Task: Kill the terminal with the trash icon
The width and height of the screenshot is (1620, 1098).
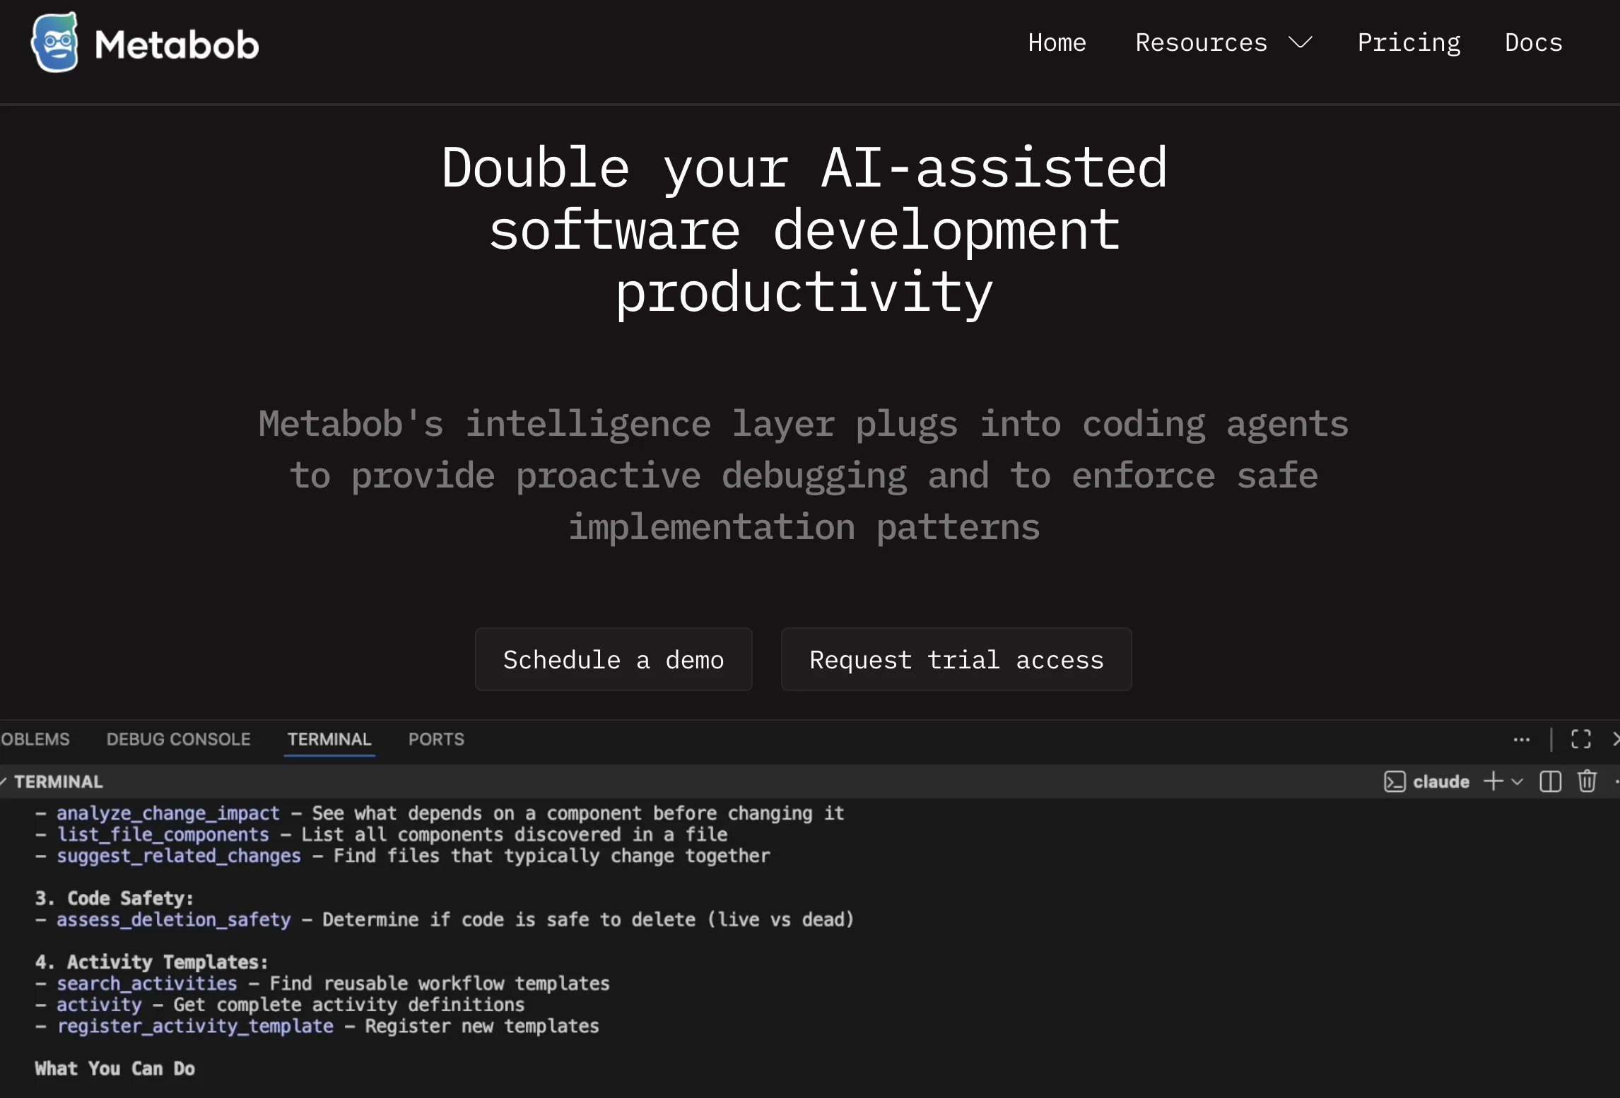Action: 1587,781
